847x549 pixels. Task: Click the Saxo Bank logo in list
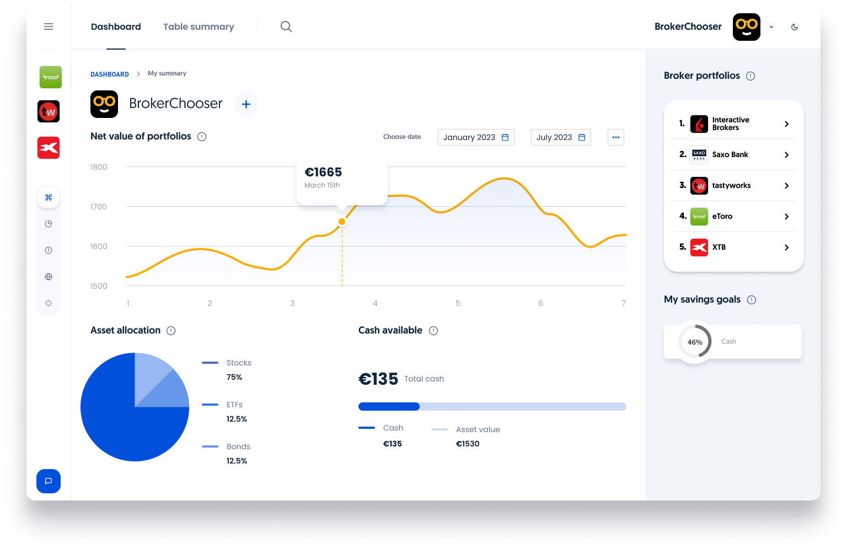(x=699, y=155)
